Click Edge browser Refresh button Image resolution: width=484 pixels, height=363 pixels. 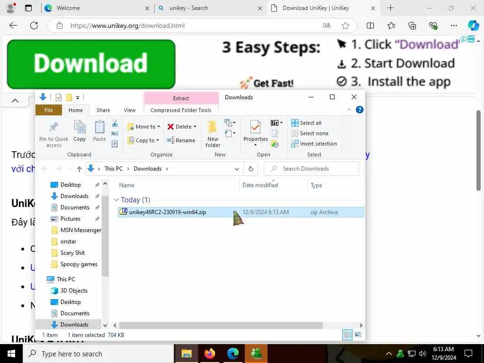click(x=34, y=26)
